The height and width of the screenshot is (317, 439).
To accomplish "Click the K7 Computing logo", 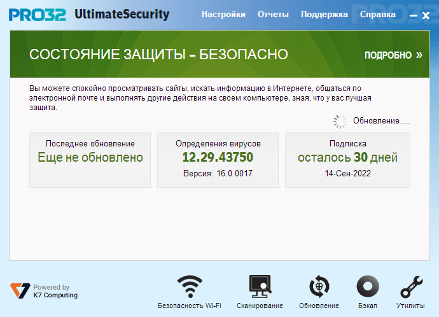I will [x=20, y=291].
